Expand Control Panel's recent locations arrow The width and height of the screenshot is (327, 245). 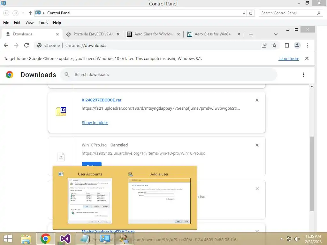click(x=23, y=13)
